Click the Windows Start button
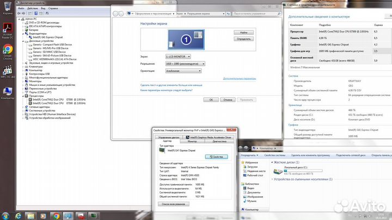The image size is (392, 220). 7,215
